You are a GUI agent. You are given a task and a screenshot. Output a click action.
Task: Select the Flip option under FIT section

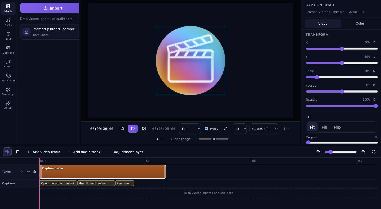tap(337, 127)
